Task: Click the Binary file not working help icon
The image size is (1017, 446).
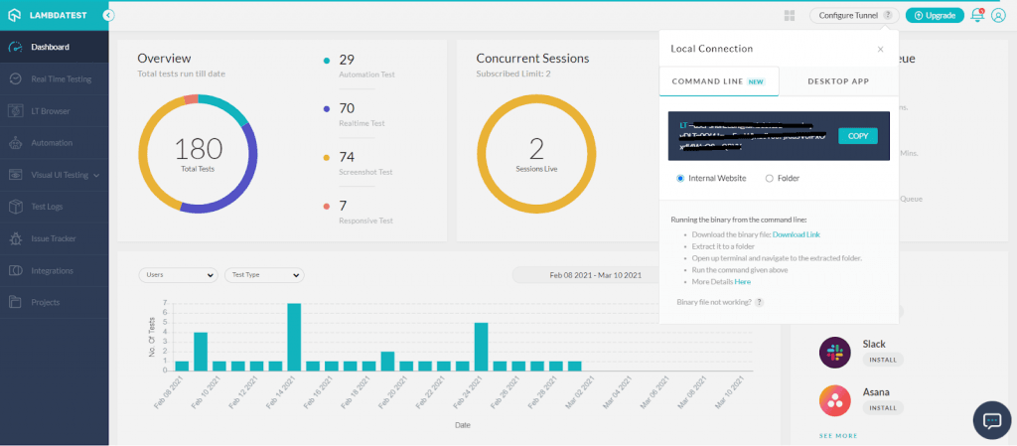Action: click(760, 302)
